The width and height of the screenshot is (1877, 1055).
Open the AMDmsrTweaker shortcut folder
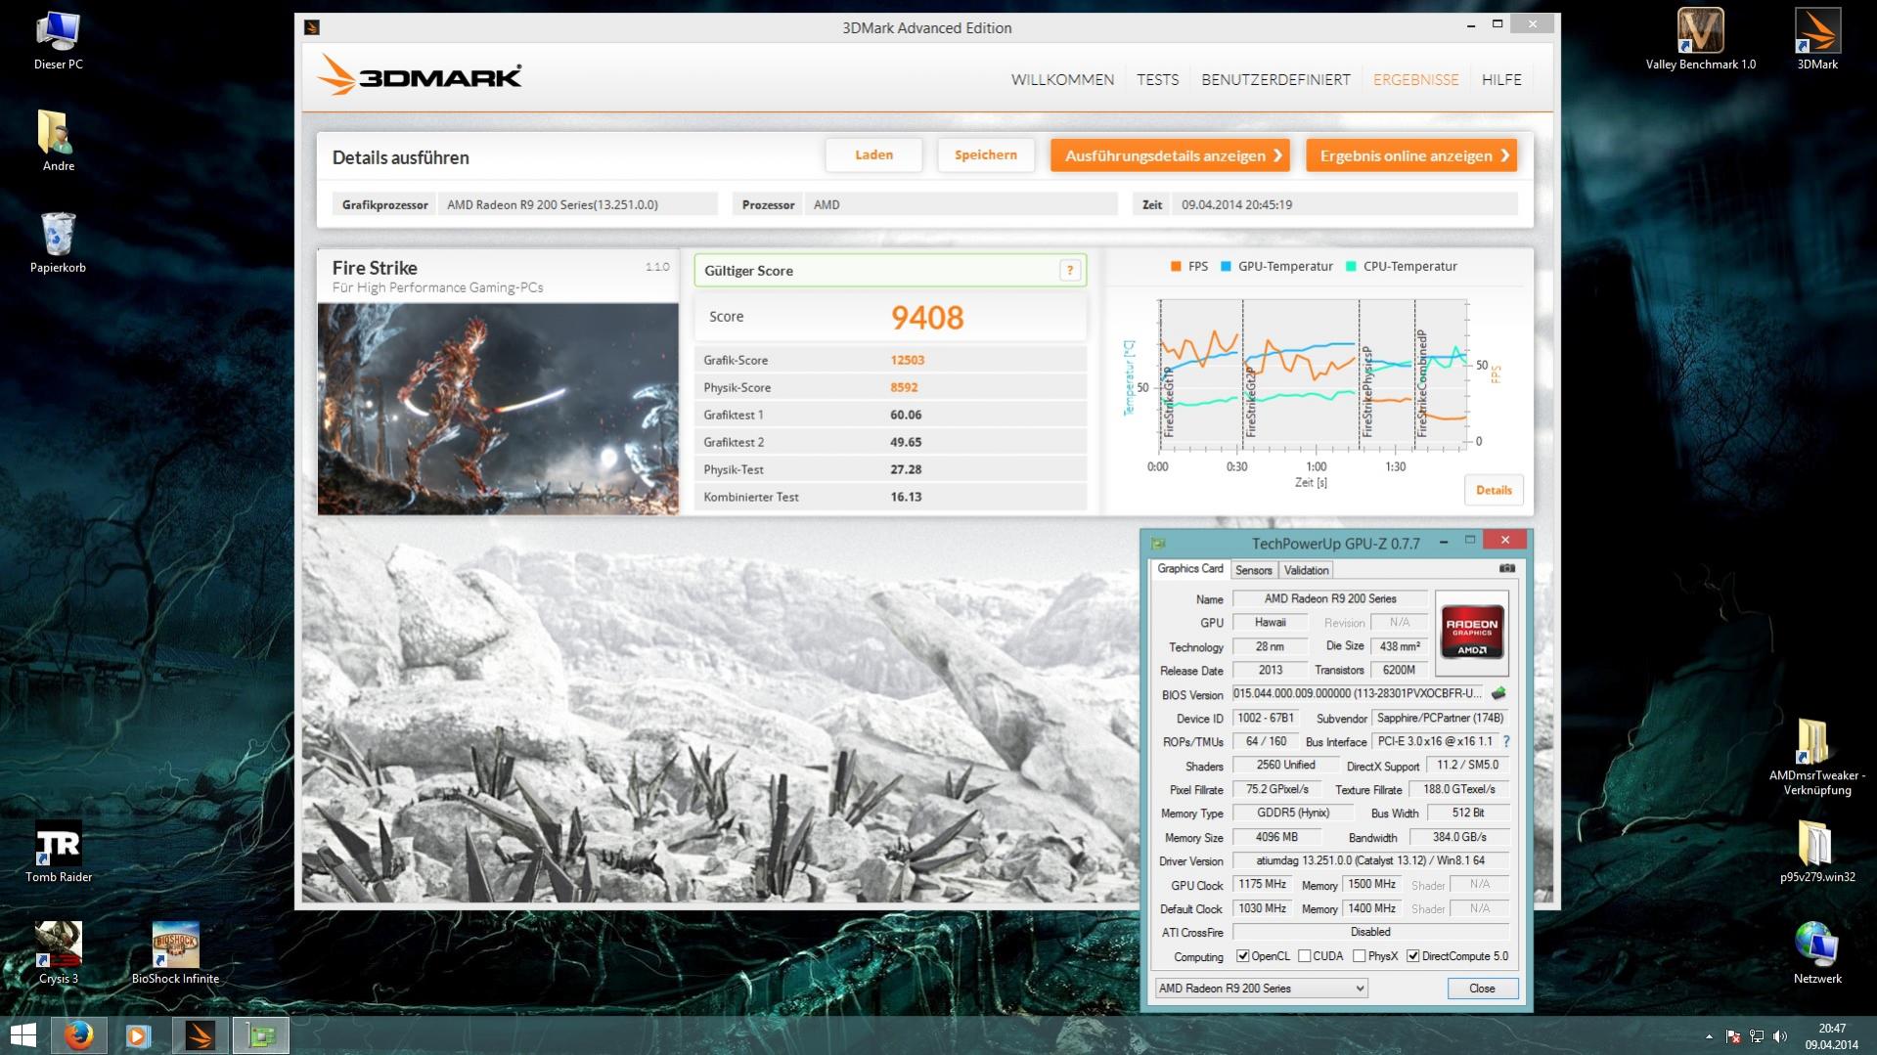click(1816, 758)
